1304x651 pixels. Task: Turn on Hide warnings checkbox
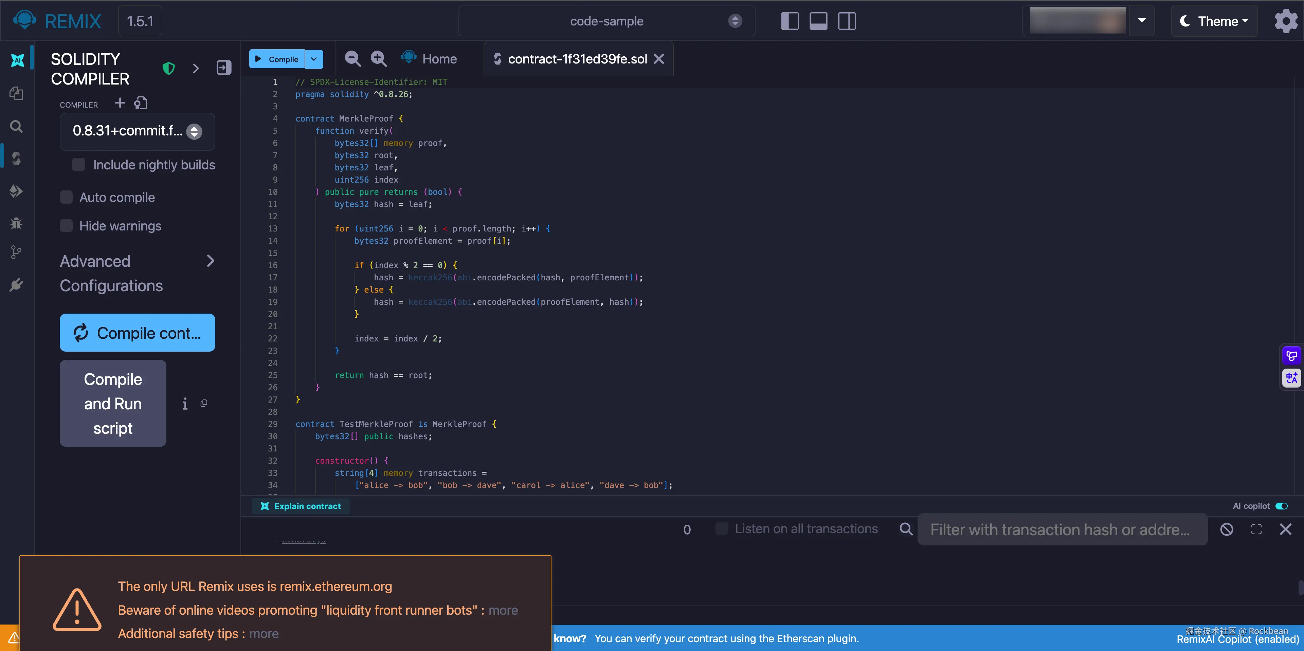[66, 226]
